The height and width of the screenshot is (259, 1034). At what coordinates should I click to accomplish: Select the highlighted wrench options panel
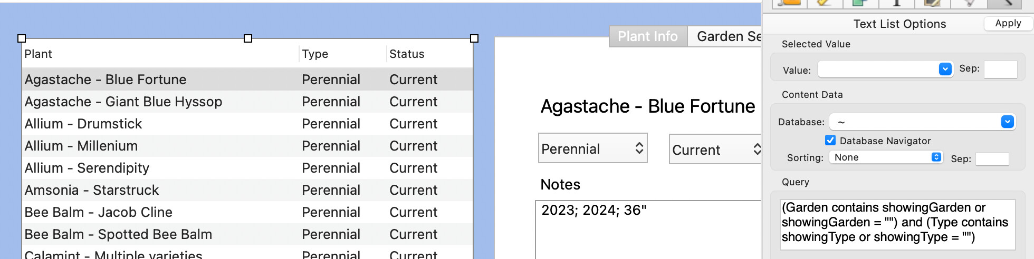(1006, 3)
